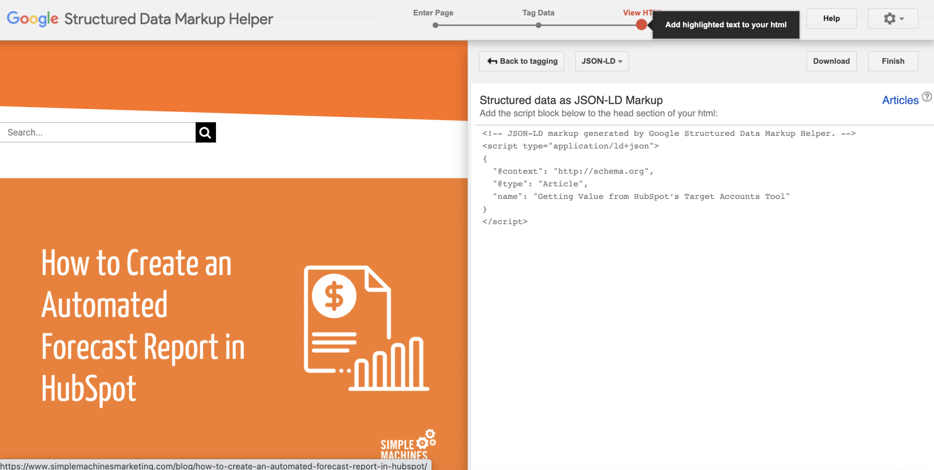Click the script type application/ld+json line
Screen dimensions: 934x470
pyautogui.click(x=571, y=146)
